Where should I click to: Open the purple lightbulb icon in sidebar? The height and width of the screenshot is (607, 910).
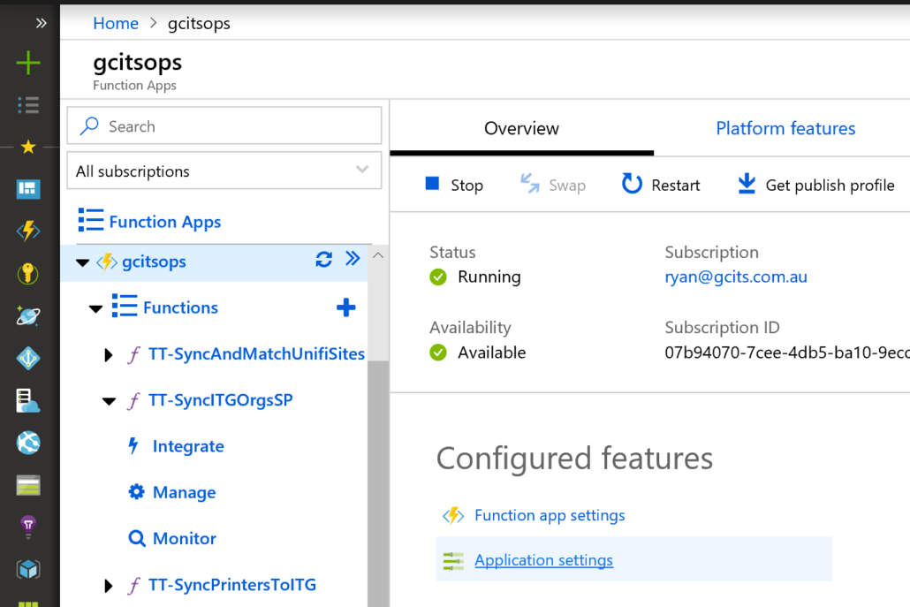click(28, 527)
